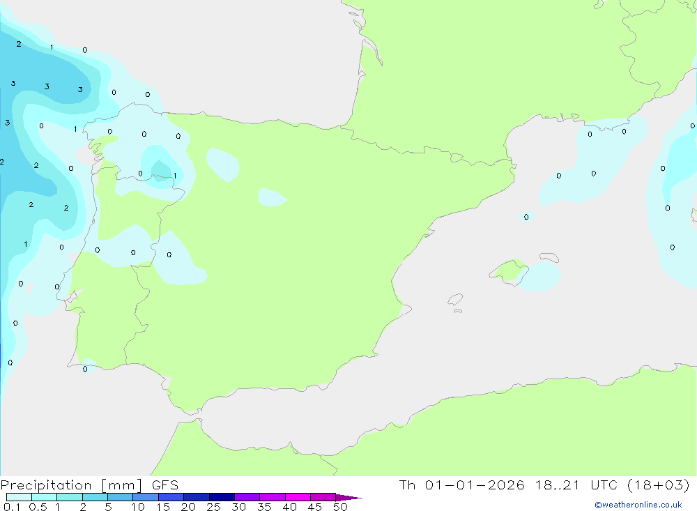Select the 40–45 mm magenta legend swatch
Screen dimensions: 697x511
[x=298, y=497]
